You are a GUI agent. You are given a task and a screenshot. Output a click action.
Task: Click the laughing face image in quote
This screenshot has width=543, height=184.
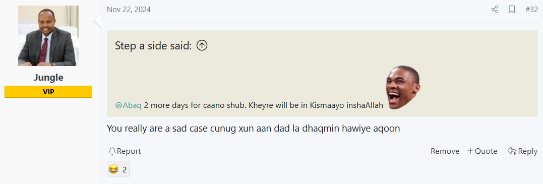403,87
